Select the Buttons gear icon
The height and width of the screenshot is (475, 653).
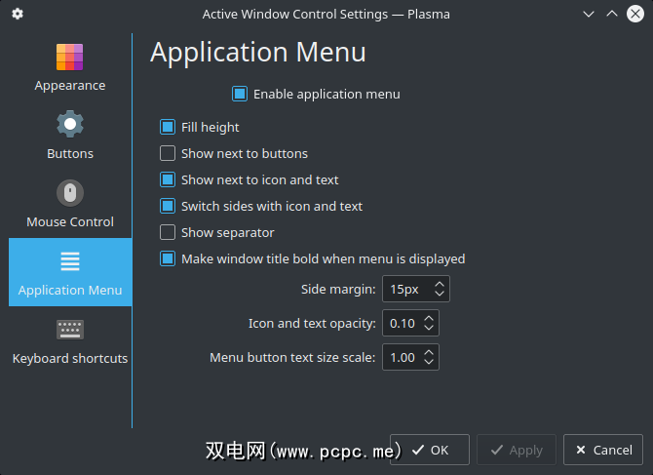tap(70, 125)
